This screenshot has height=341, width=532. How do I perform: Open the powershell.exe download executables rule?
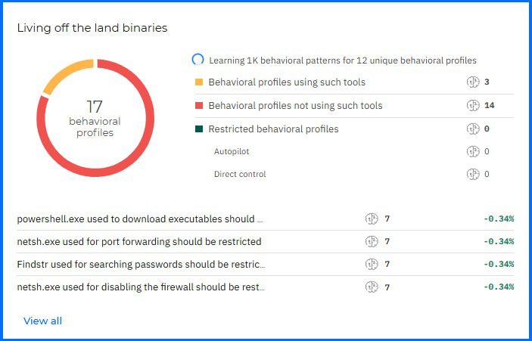coord(140,219)
